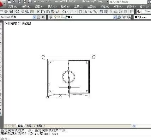Expand the quick access toolbar customize dropdown

(50, 2)
